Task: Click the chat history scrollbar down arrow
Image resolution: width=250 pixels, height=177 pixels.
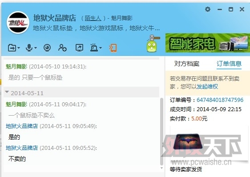Action: click(x=161, y=168)
